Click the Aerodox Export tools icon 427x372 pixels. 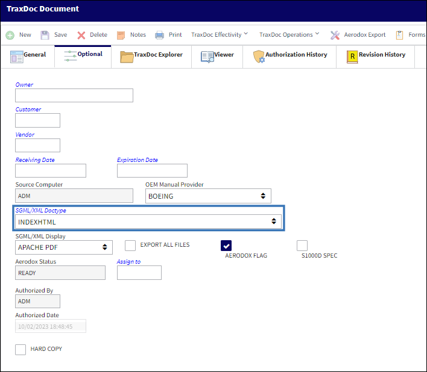click(x=335, y=36)
